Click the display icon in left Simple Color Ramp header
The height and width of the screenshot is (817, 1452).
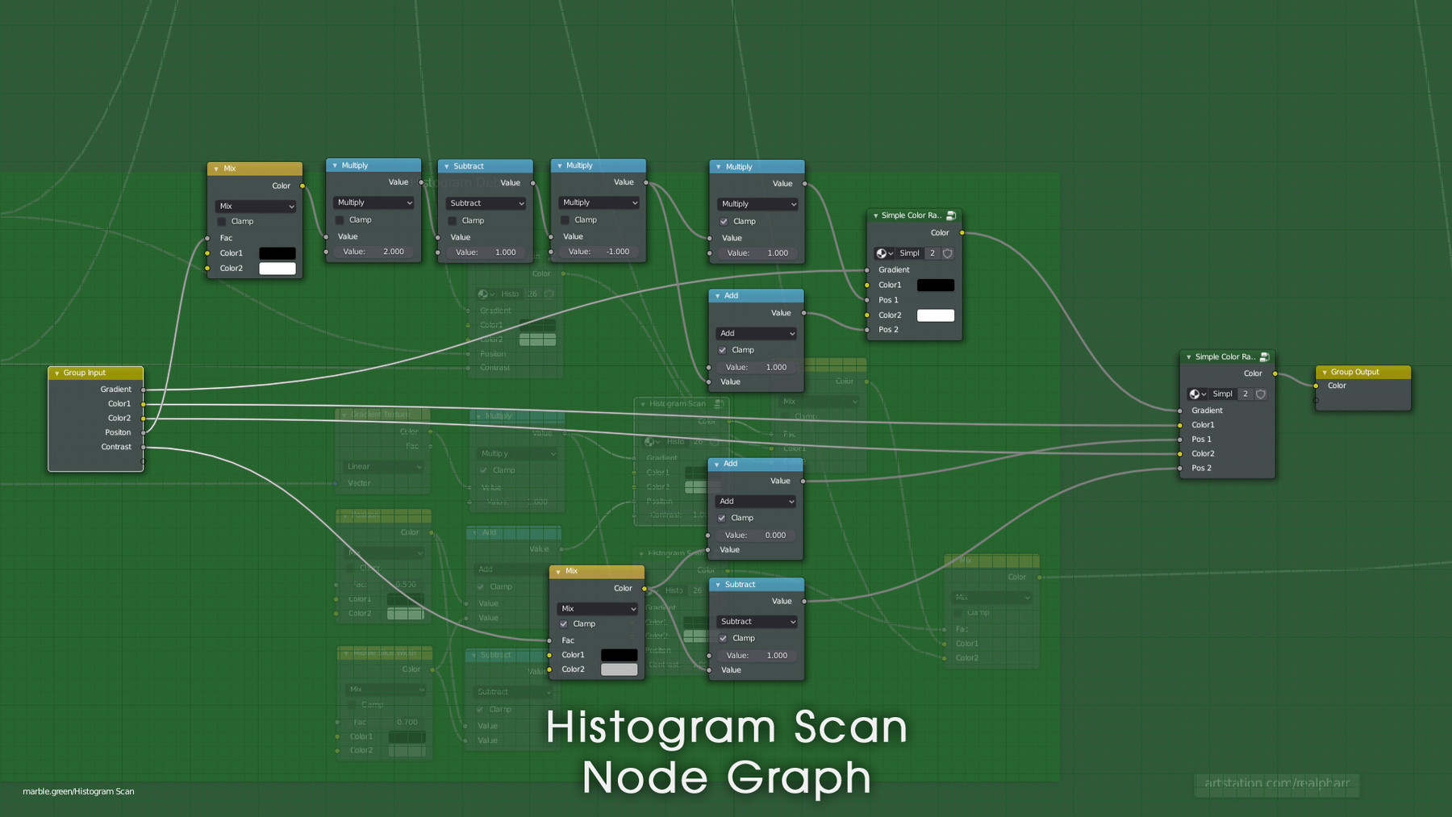[950, 215]
